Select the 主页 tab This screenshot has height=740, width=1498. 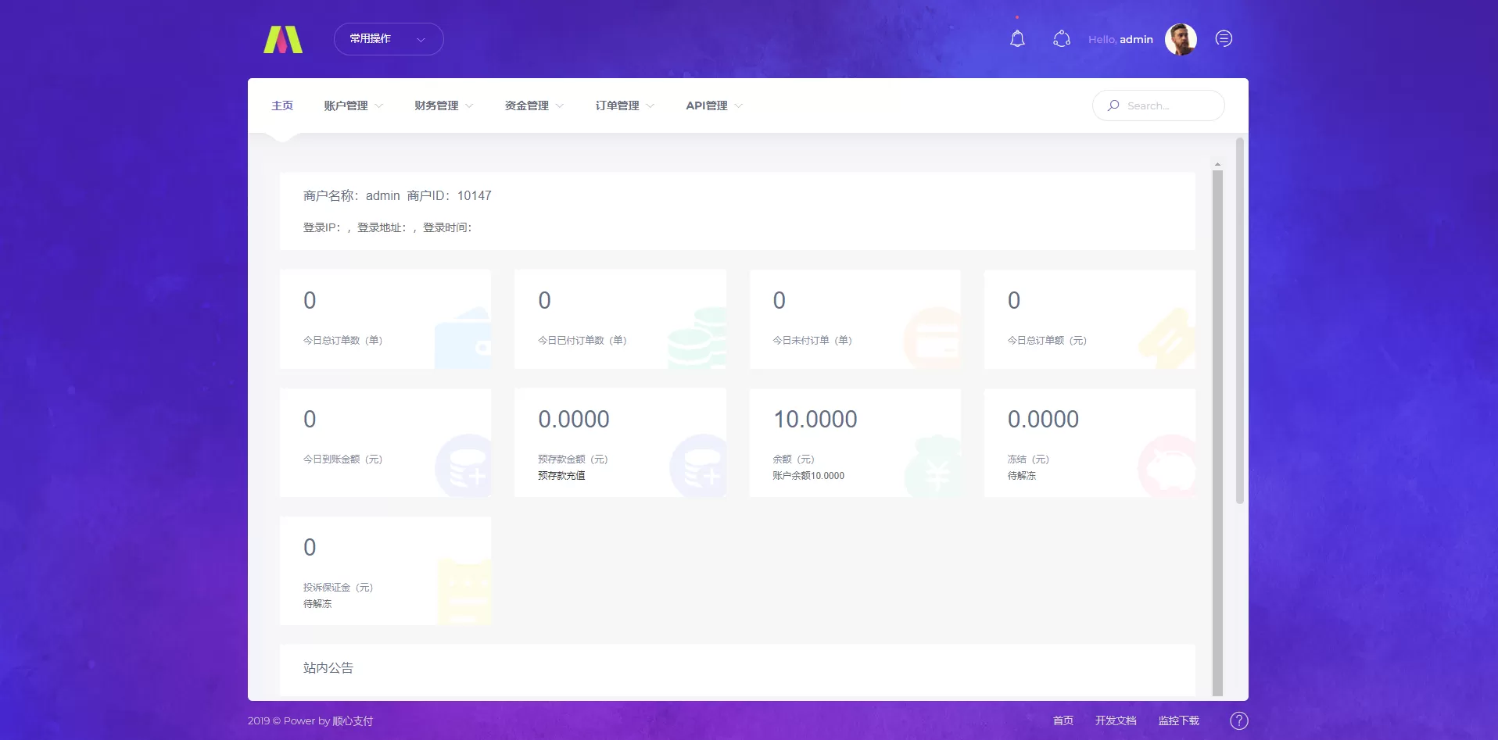(282, 105)
